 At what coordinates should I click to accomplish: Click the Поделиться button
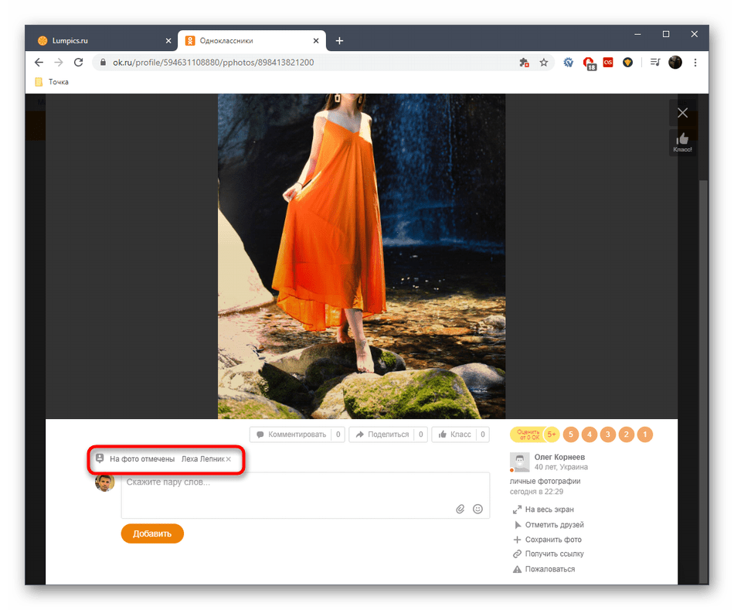click(x=388, y=434)
